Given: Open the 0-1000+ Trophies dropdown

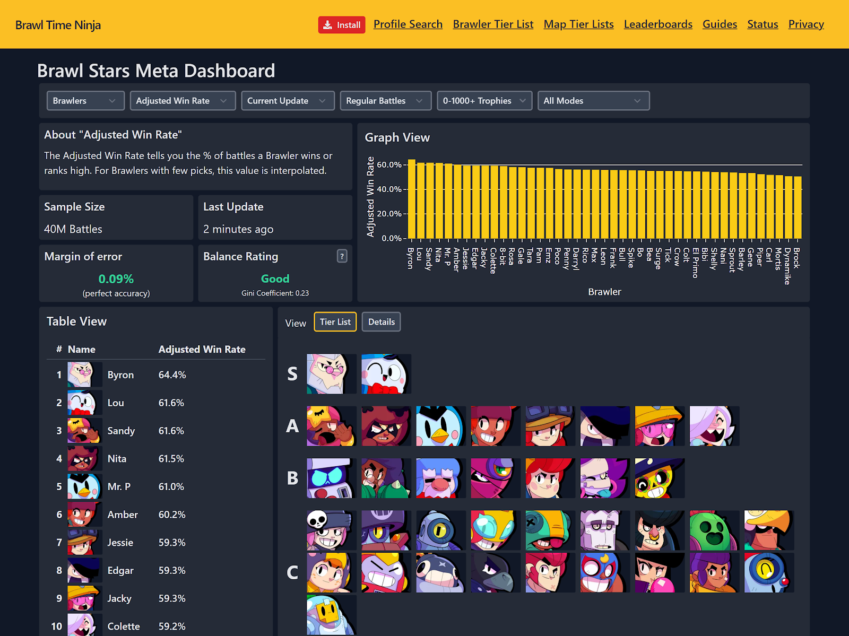Looking at the screenshot, I should click(x=484, y=101).
